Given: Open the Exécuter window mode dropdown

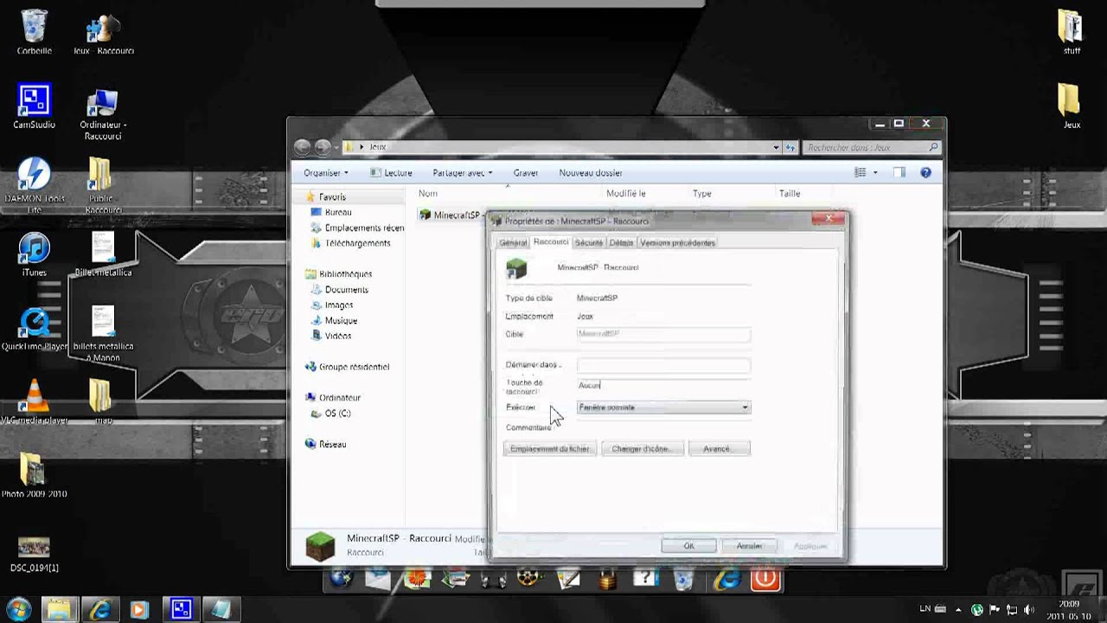Looking at the screenshot, I should (x=663, y=408).
